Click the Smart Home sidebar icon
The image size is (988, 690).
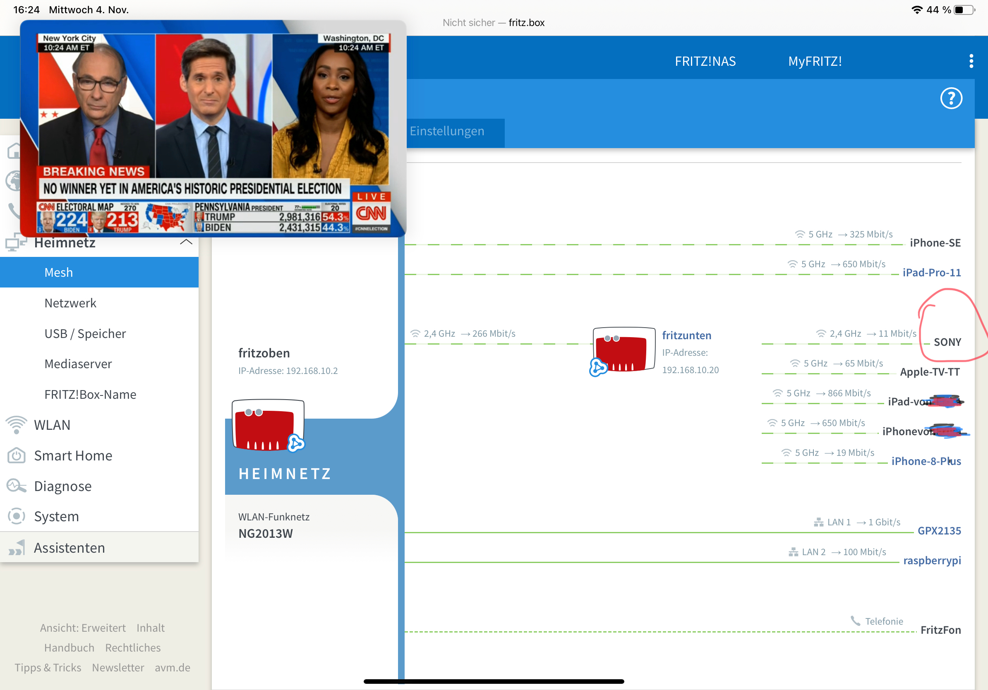coord(17,455)
